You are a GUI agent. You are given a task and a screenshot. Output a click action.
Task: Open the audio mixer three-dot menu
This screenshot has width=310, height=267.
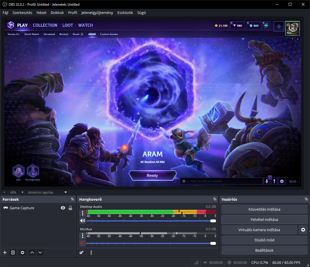91,252
